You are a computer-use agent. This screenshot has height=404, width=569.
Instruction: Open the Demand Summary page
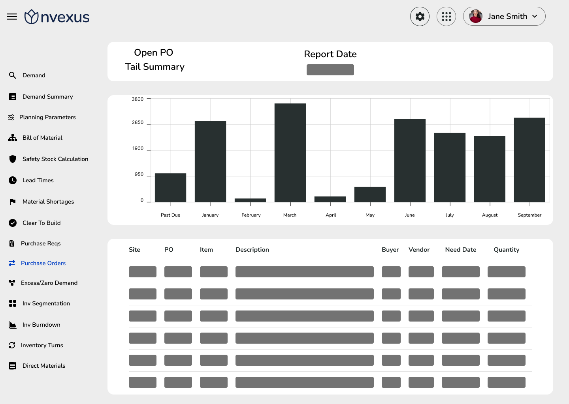click(x=48, y=97)
